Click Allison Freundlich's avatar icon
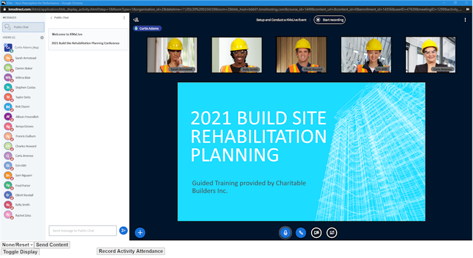 pyautogui.click(x=8, y=116)
